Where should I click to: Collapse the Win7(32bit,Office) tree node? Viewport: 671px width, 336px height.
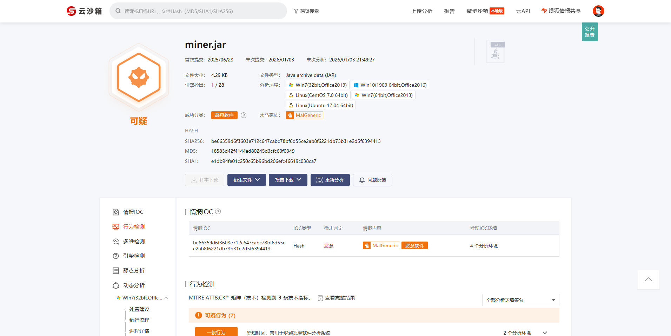(166, 298)
